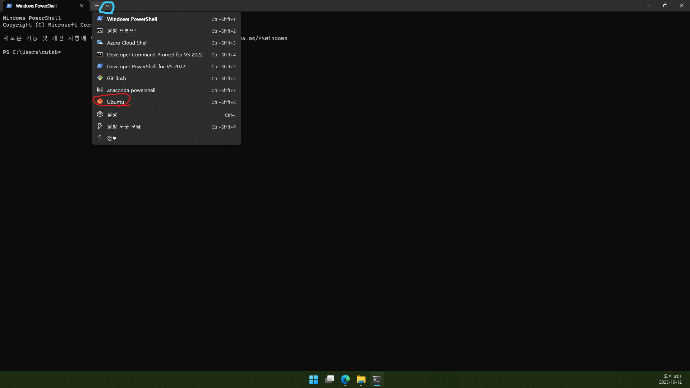Open 명령 도구 모음 command palette
Screen dimensions: 690x388
(166, 127)
